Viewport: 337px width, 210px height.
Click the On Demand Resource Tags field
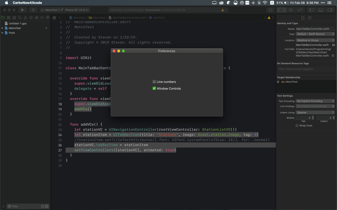point(306,69)
